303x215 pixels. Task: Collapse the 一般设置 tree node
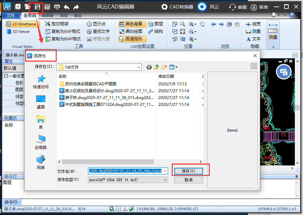tap(6, 76)
